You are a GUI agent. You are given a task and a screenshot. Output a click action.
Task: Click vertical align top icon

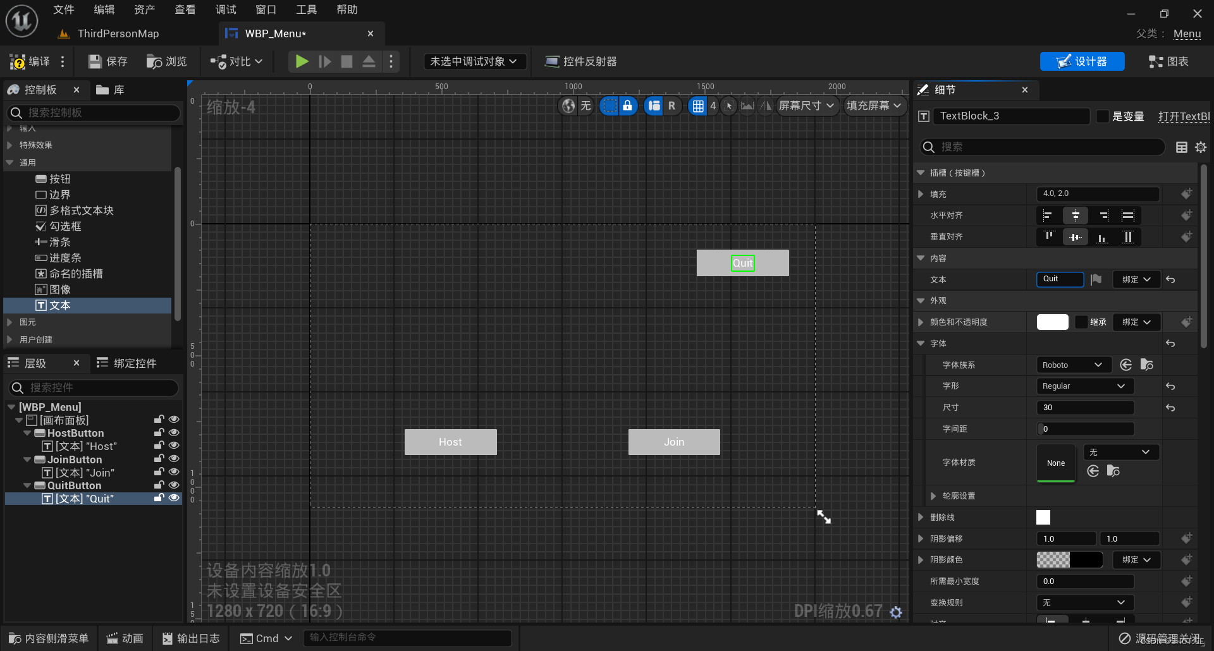click(1048, 237)
